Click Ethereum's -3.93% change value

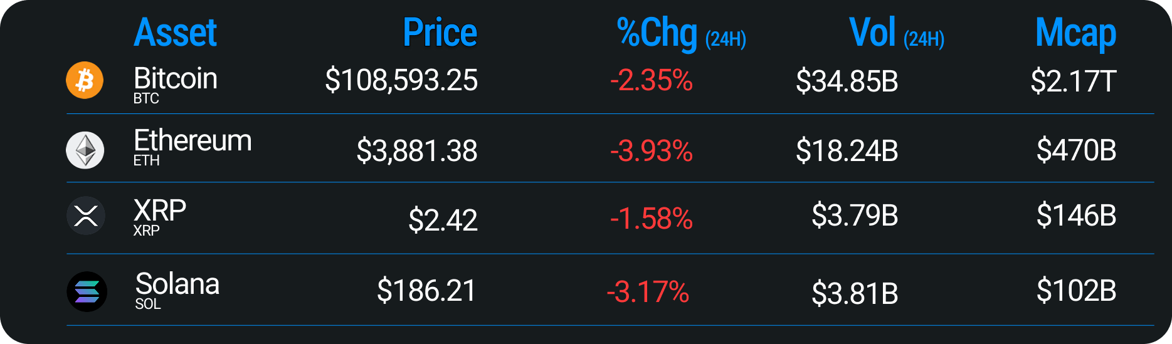coord(652,150)
